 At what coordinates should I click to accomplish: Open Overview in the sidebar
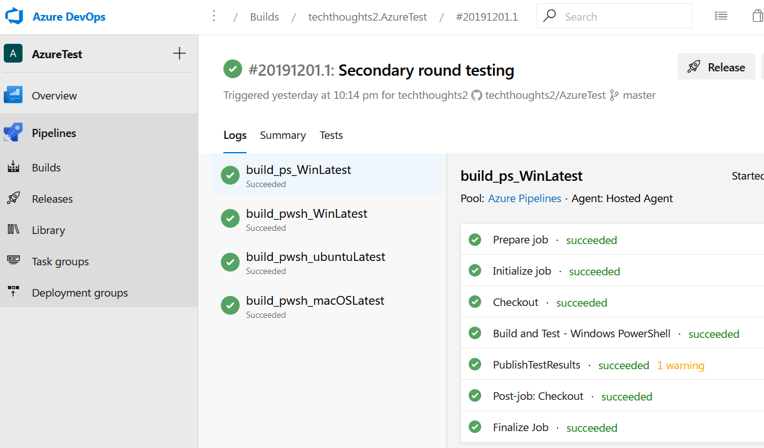pyautogui.click(x=99, y=95)
